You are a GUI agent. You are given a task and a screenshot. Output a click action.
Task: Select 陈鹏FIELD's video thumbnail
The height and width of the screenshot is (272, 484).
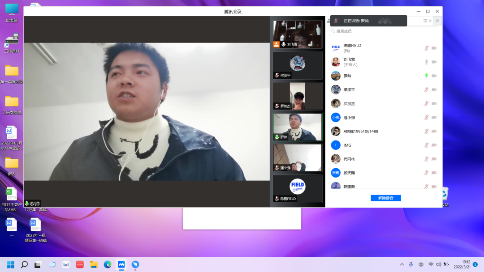point(298,188)
